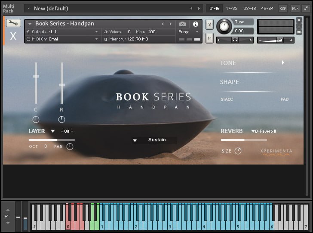Click the XPERIMENTA logo
This screenshot has height=233, width=313.
point(276,152)
